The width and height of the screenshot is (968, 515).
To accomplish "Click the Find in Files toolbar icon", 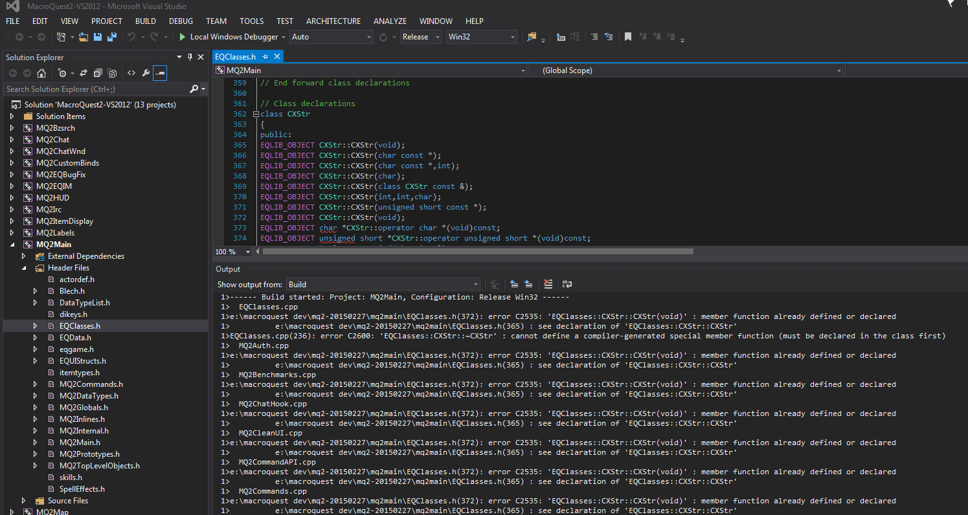I will [532, 37].
